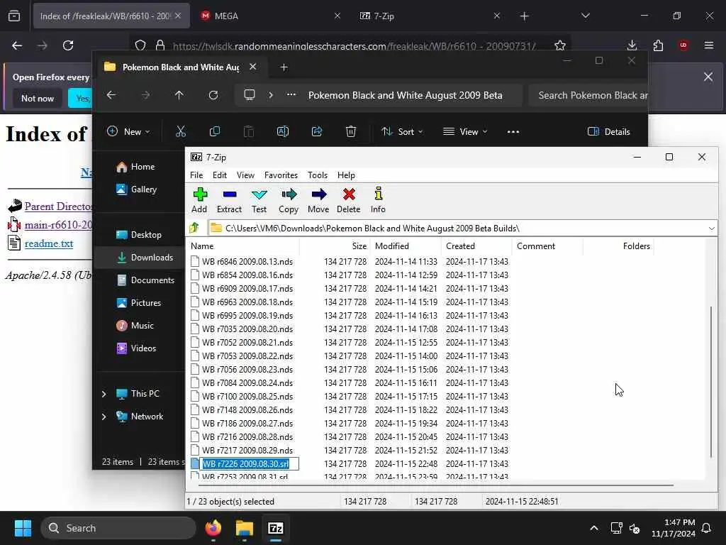Open the File menu in 7-Zip
The image size is (726, 545).
(x=196, y=175)
